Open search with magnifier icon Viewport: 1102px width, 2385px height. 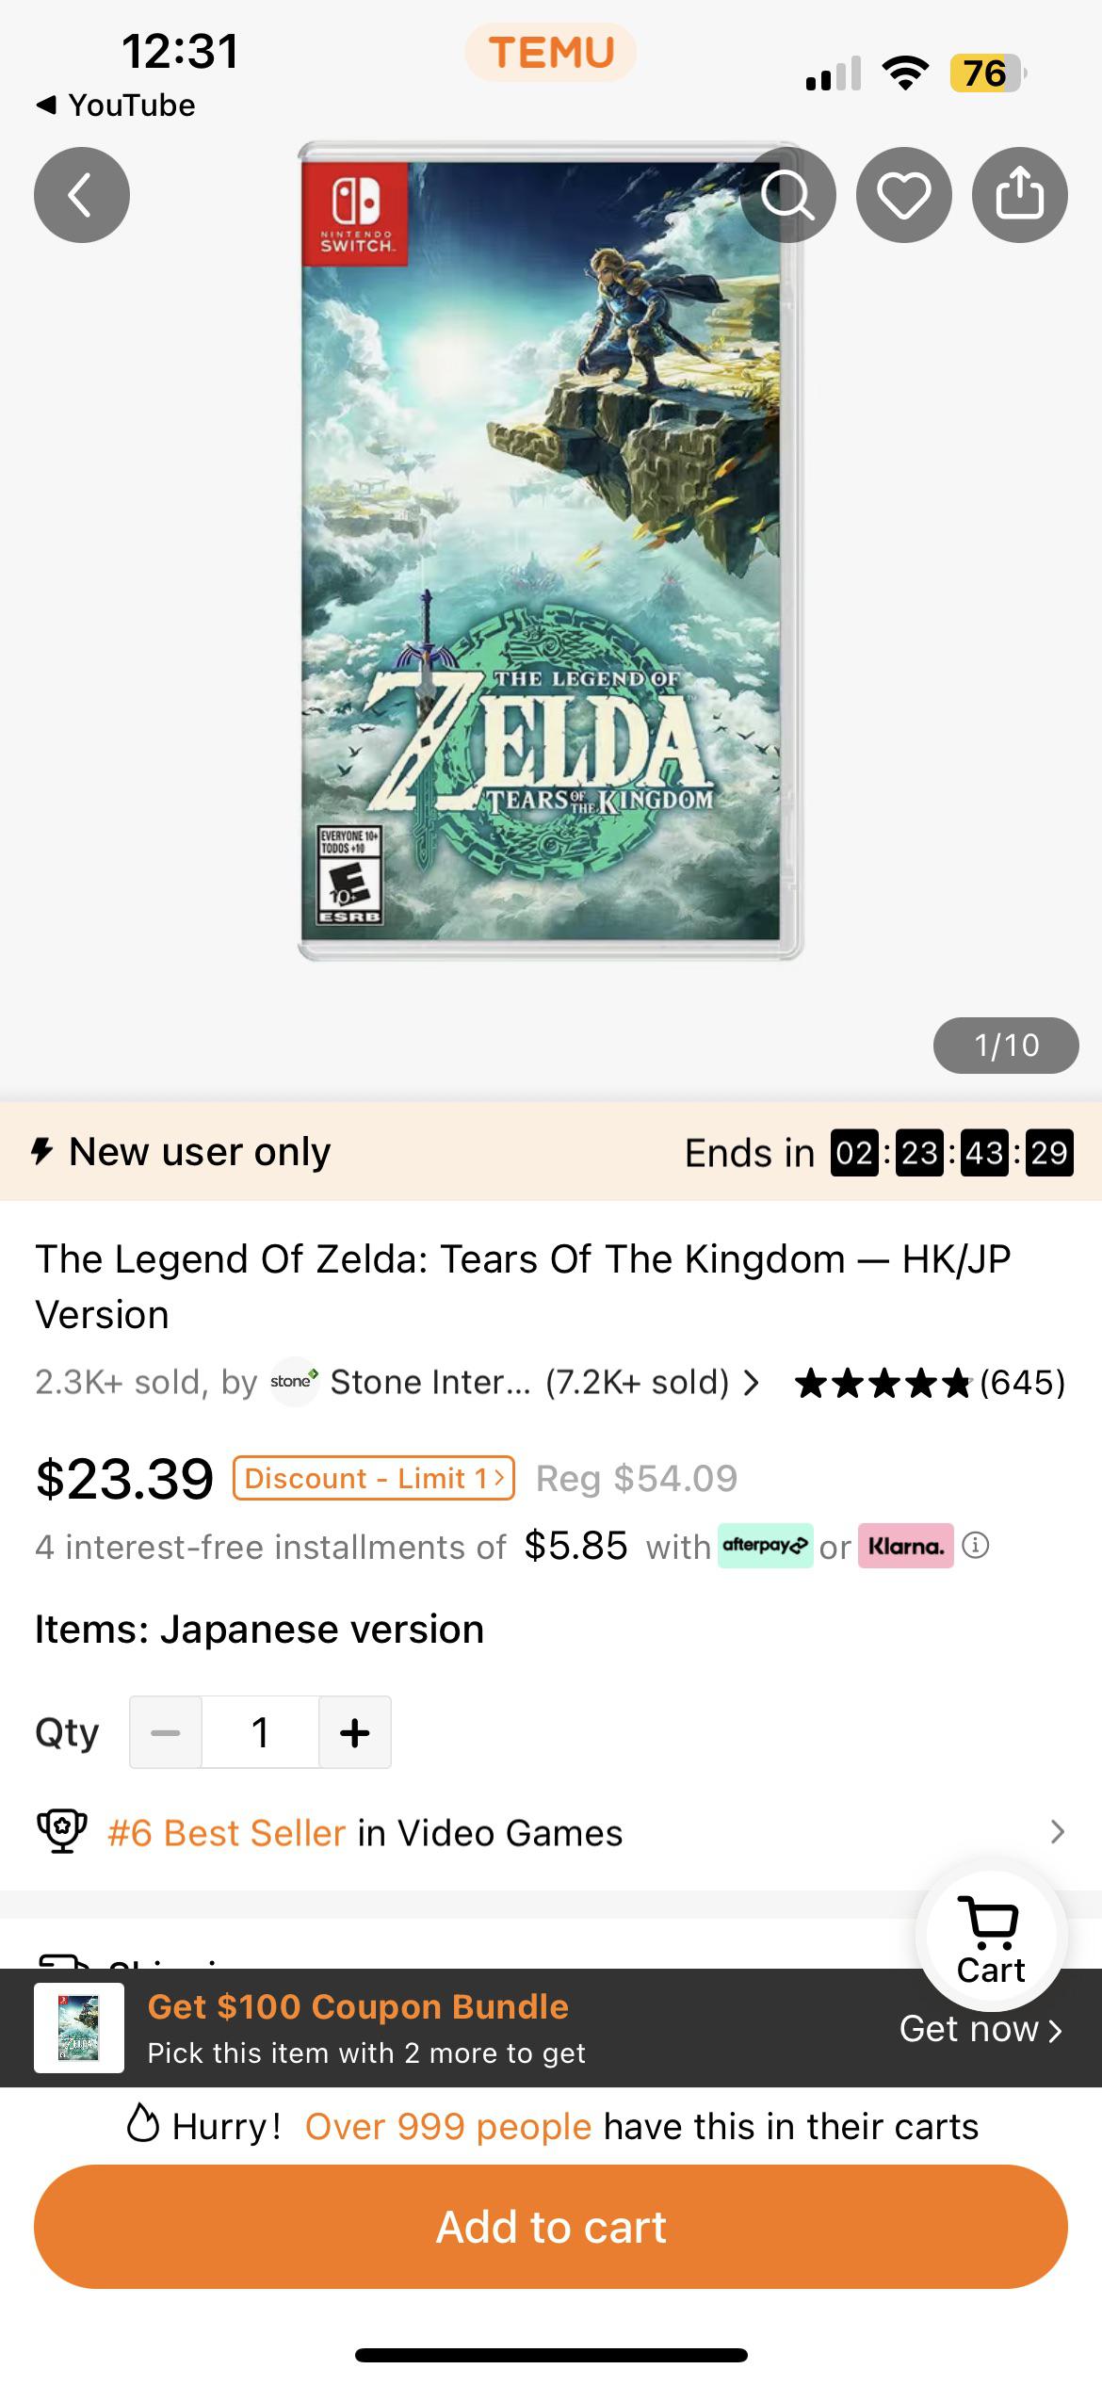(787, 195)
